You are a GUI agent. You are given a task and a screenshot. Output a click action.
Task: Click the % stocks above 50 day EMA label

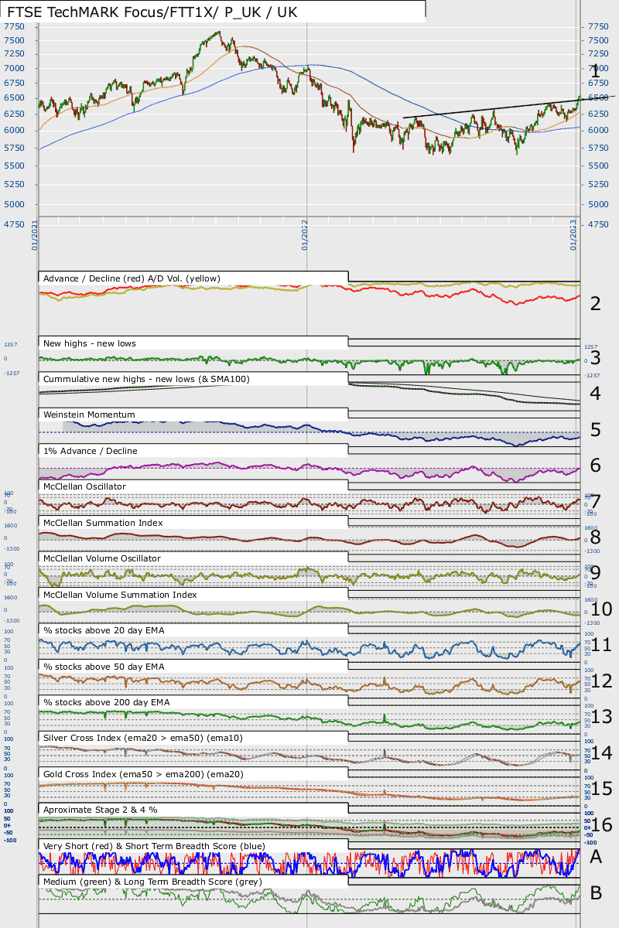click(104, 667)
